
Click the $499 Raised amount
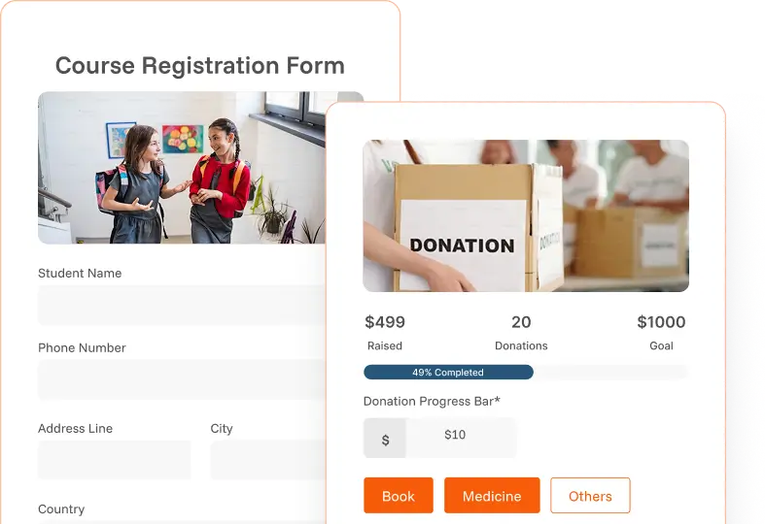(x=385, y=322)
